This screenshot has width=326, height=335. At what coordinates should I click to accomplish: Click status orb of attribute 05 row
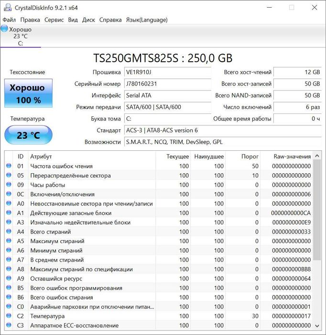pyautogui.click(x=9, y=175)
